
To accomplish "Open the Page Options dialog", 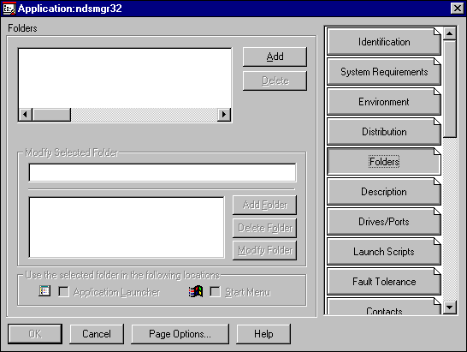I will point(180,334).
